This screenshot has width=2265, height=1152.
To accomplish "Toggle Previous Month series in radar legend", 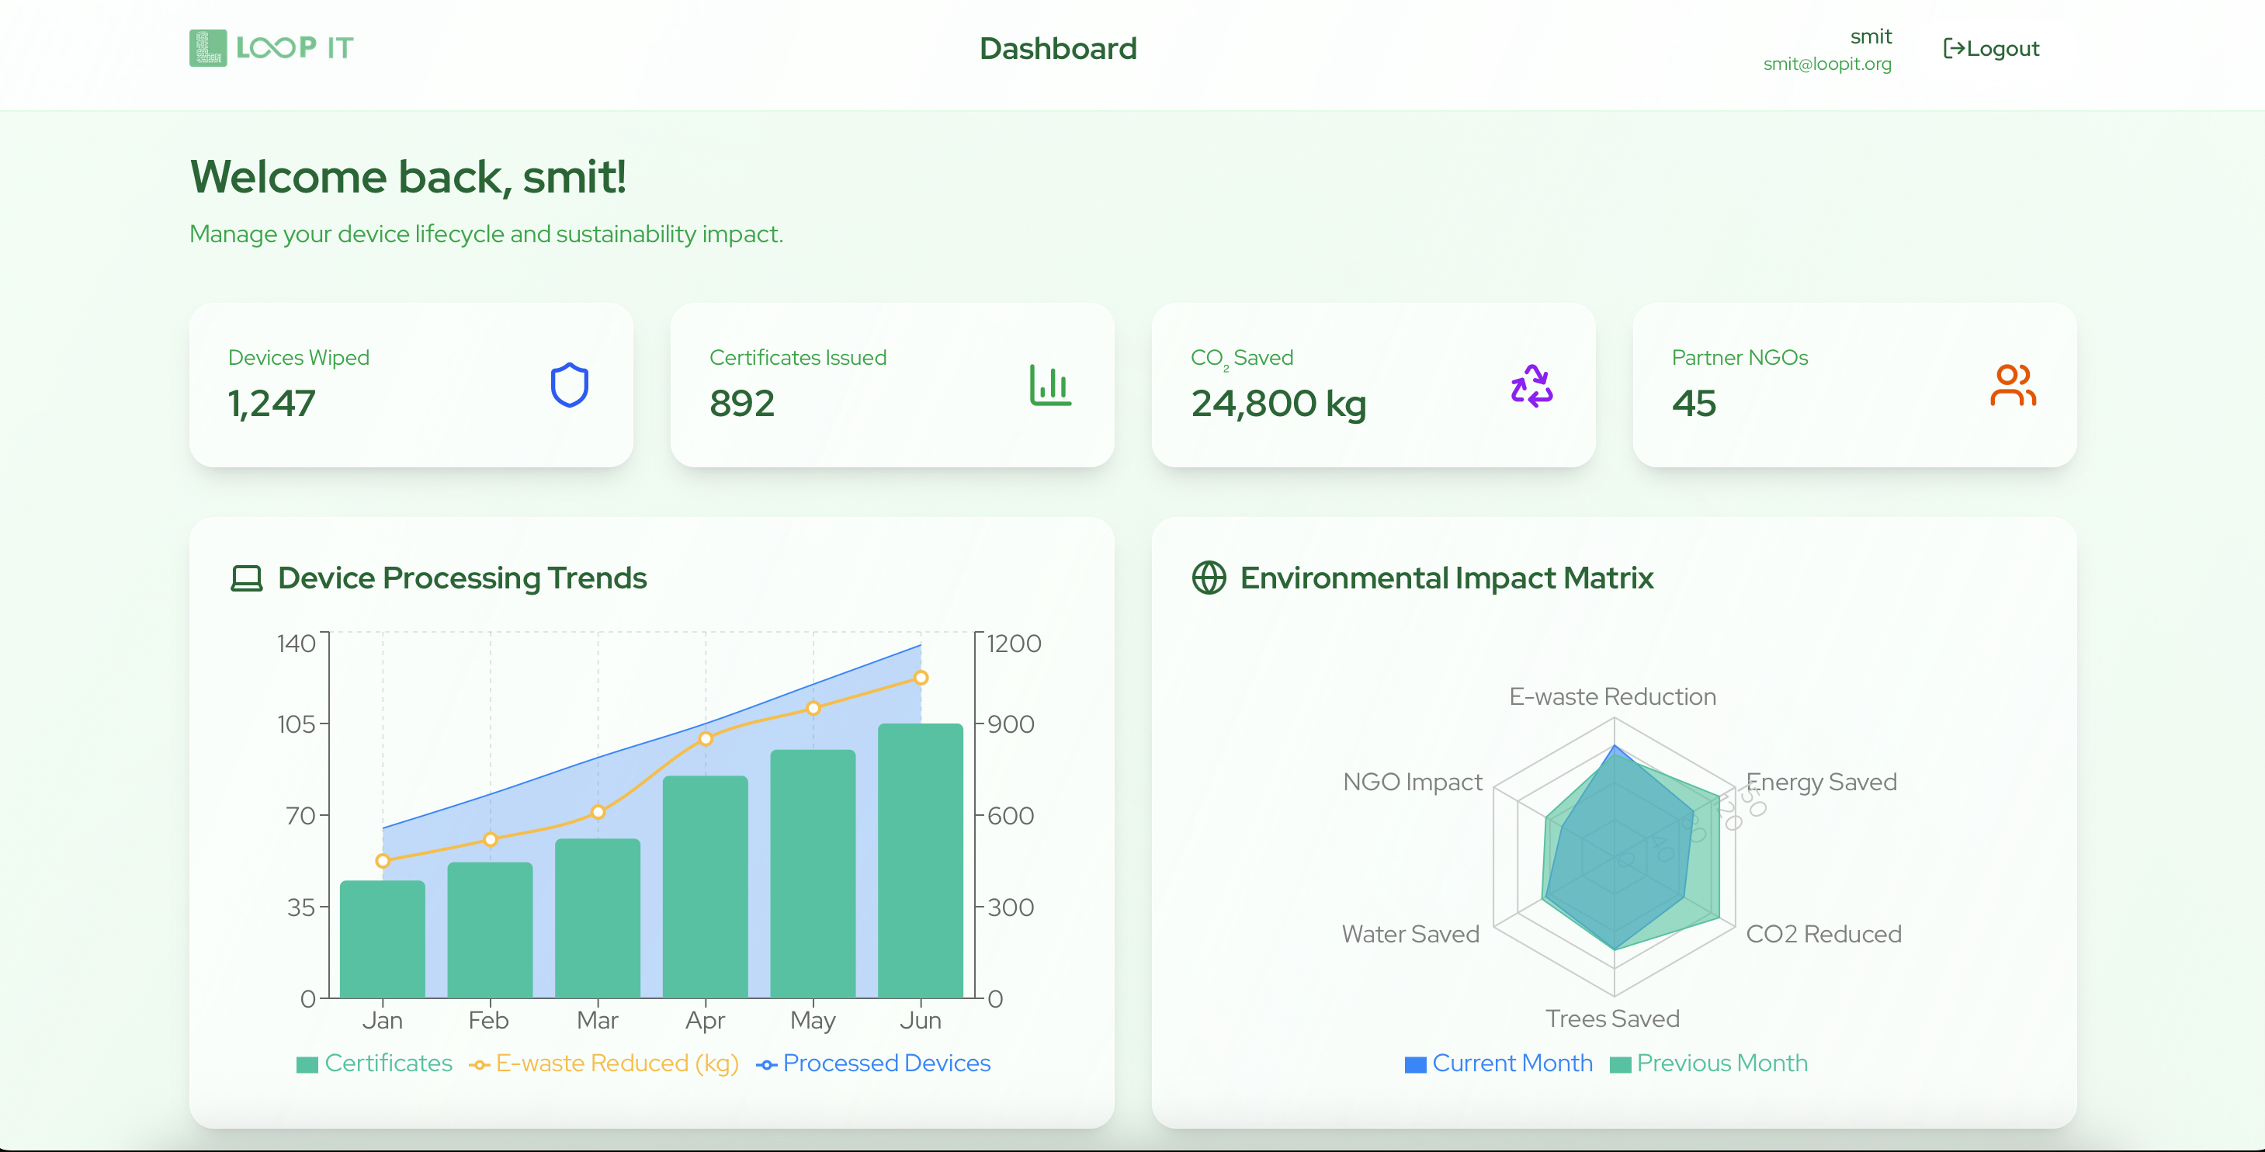I will pyautogui.click(x=1721, y=1064).
